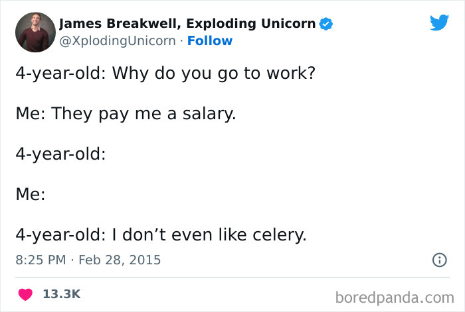Viewport: 465px width, 312px height.
Task: Click the empty "4-year-old:" line
Action: [x=61, y=154]
